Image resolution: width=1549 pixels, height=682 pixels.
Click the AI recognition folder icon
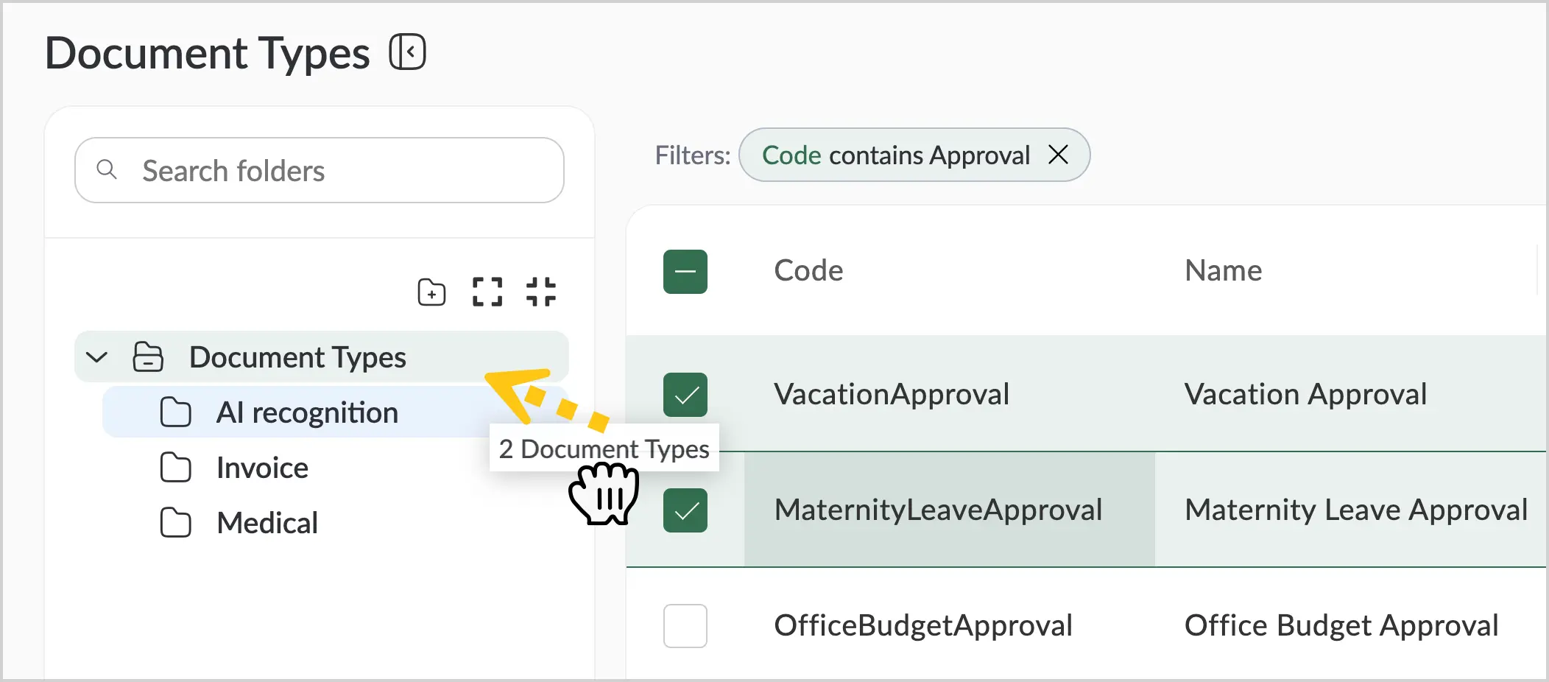176,412
